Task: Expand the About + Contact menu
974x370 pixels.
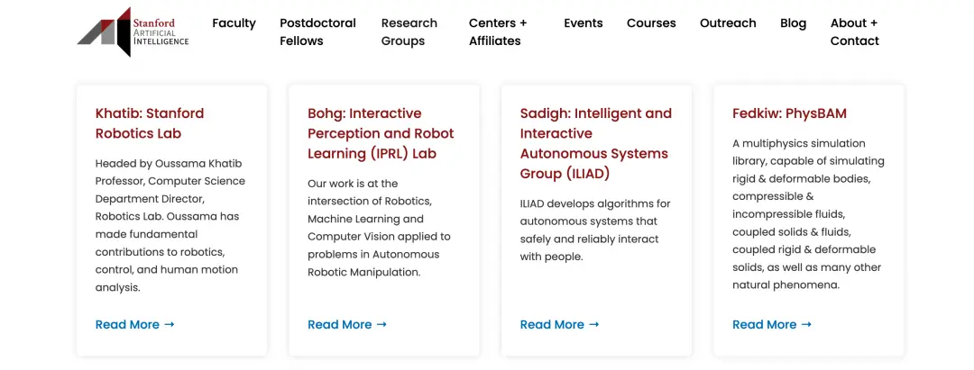Action: (854, 32)
